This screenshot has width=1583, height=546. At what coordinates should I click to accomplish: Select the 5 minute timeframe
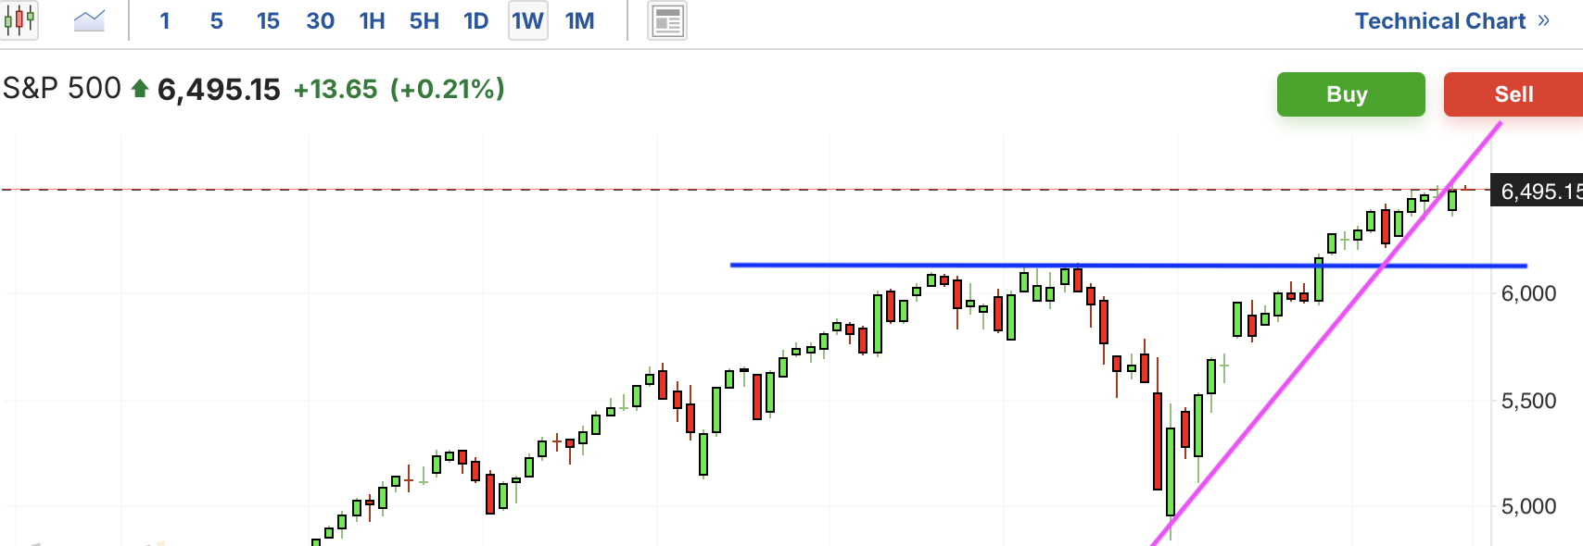217,21
